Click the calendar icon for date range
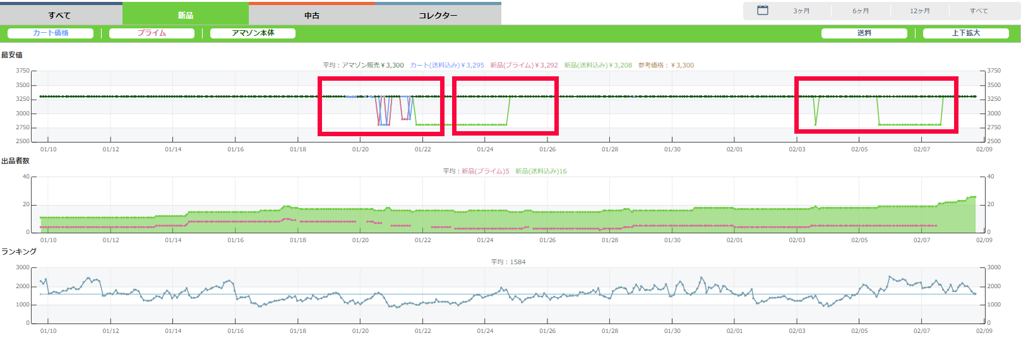Image resolution: width=1021 pixels, height=338 pixels. pos(763,11)
